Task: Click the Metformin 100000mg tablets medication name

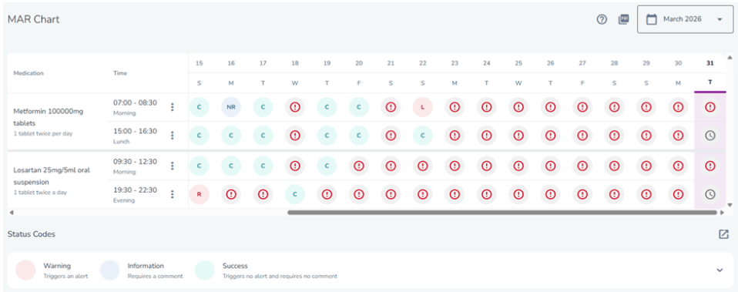Action: (x=49, y=117)
